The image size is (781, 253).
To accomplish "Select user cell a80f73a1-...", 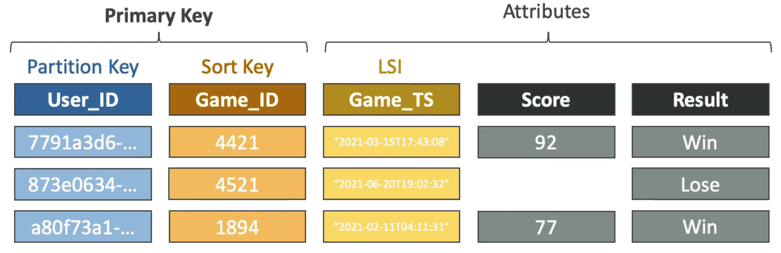I will pos(83,227).
